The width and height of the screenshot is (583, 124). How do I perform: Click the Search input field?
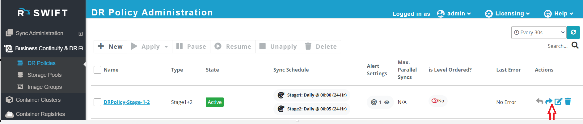click(557, 46)
